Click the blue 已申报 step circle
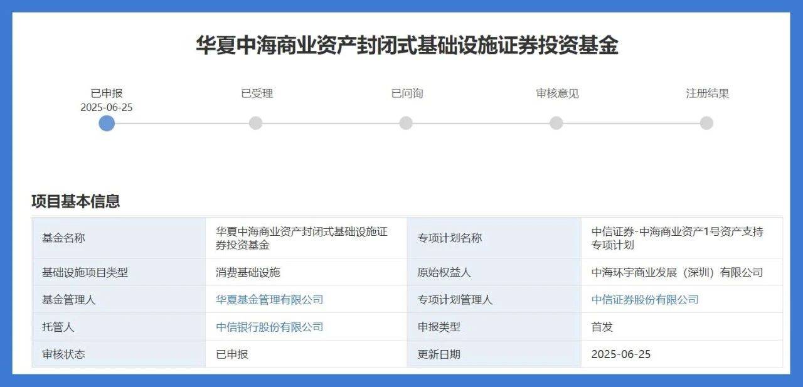Viewport: 803px width, 387px height. click(107, 123)
